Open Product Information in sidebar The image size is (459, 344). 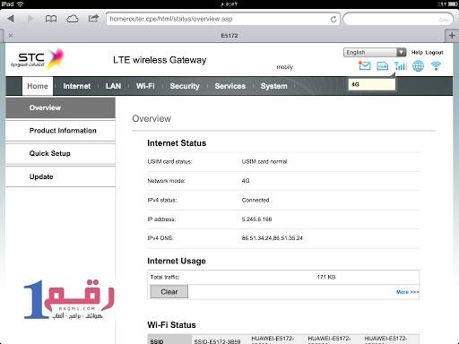(60, 131)
